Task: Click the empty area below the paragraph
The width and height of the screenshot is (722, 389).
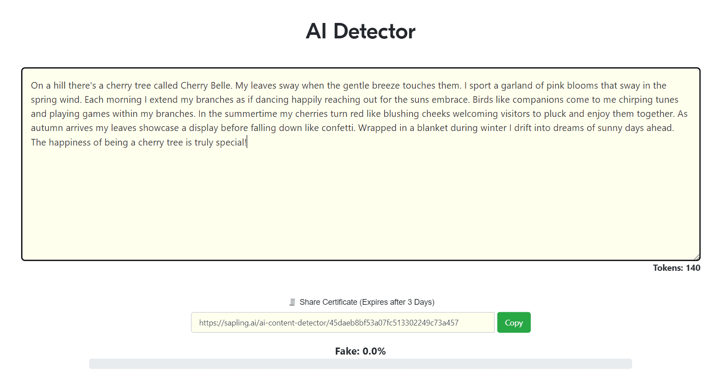Action: [360, 203]
